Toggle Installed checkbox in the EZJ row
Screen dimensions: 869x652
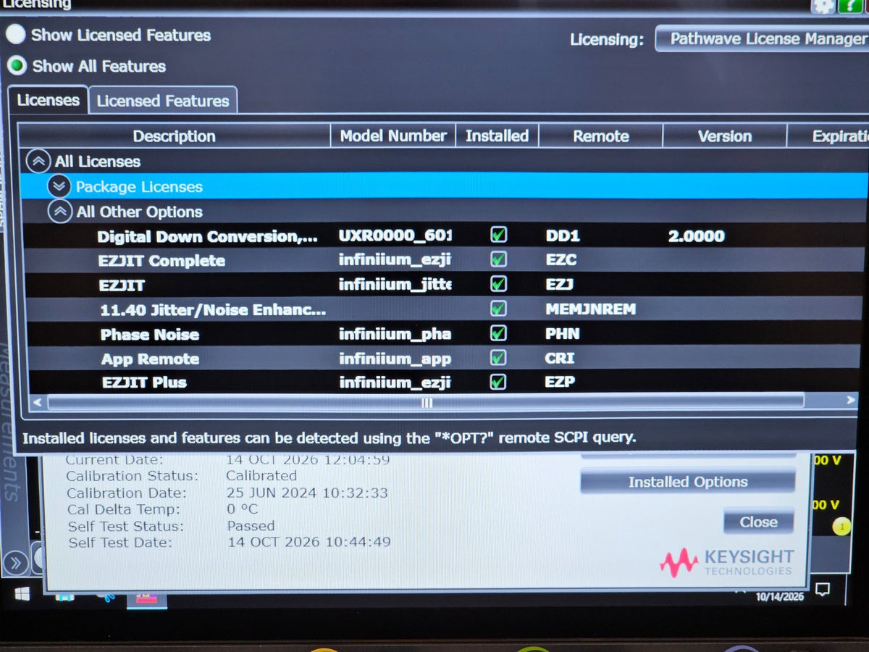pos(498,283)
